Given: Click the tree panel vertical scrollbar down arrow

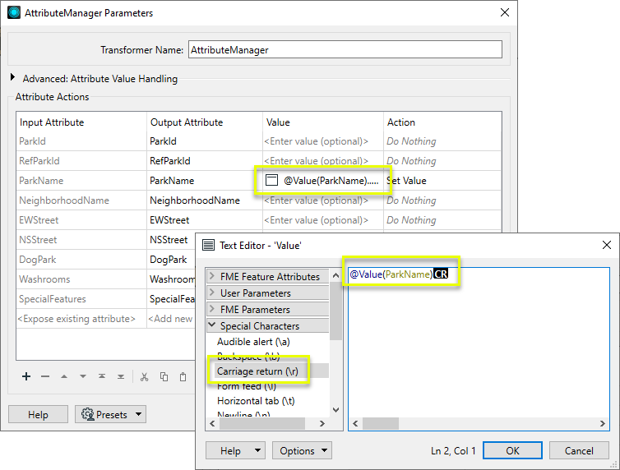Looking at the screenshot, I should [x=335, y=409].
